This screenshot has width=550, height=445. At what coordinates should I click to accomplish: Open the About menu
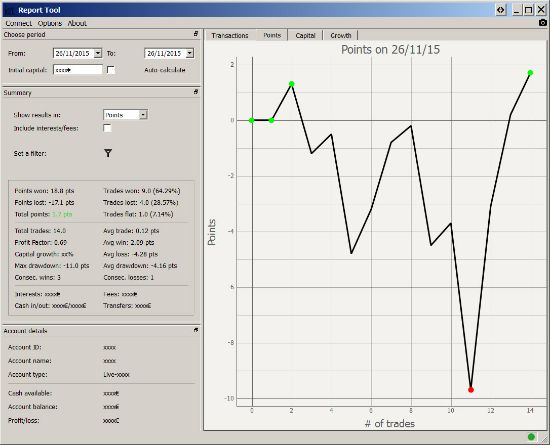click(x=77, y=23)
